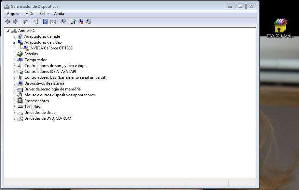Screen dimensions: 299x190
Task: Expand Driver de tecnologia de memória
Action: coord(14,89)
